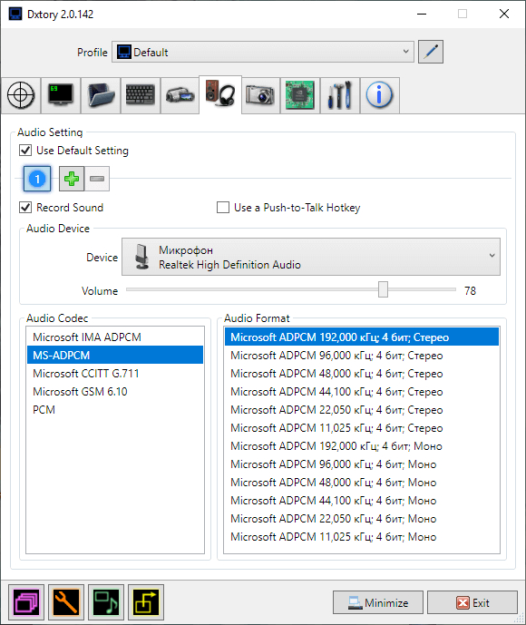Select ADPCM 48,000 кГц Стерео format

click(x=362, y=374)
